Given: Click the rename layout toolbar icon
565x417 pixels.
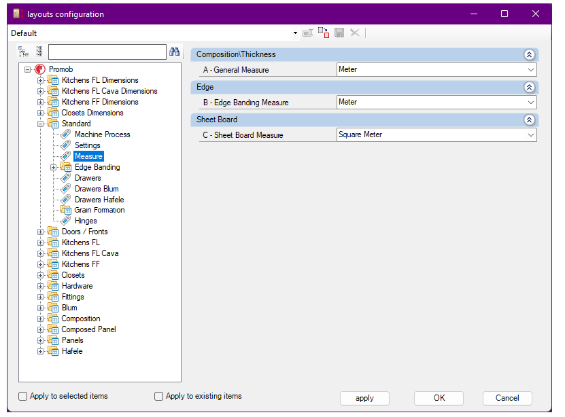Looking at the screenshot, I should point(307,33).
